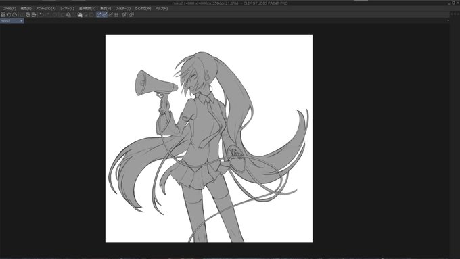Toggle the ruler snap icon after highlighted pair
The height and width of the screenshot is (259, 460).
pyautogui.click(x=110, y=14)
